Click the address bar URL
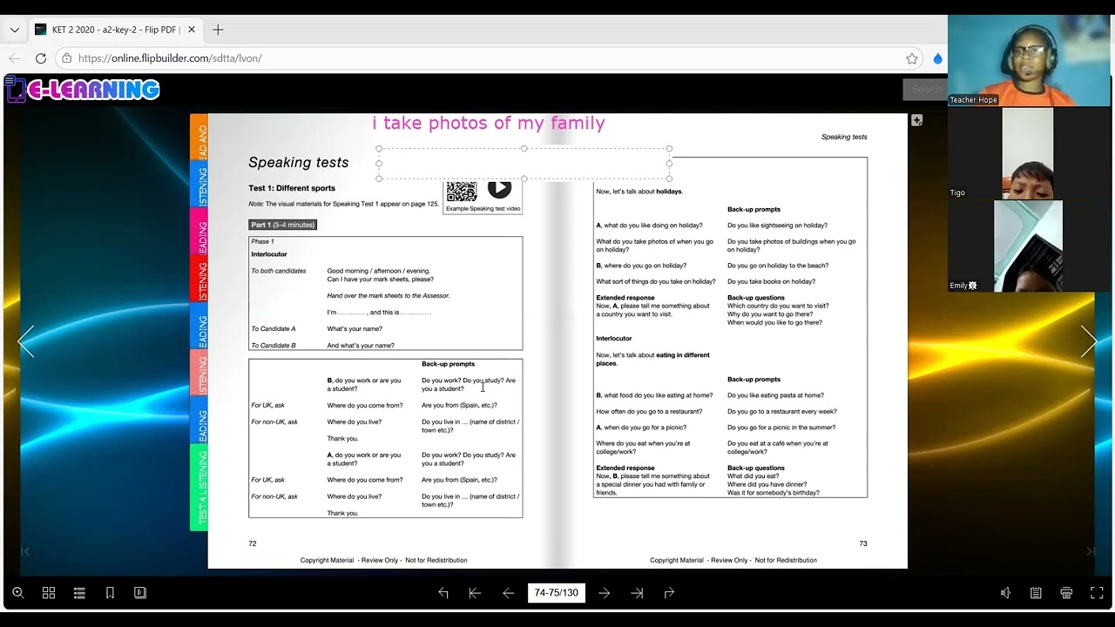Image resolution: width=1115 pixels, height=627 pixels. [x=170, y=58]
